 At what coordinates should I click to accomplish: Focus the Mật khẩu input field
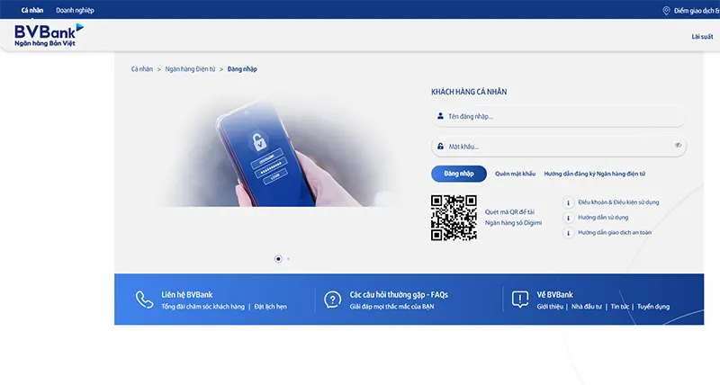click(558, 147)
